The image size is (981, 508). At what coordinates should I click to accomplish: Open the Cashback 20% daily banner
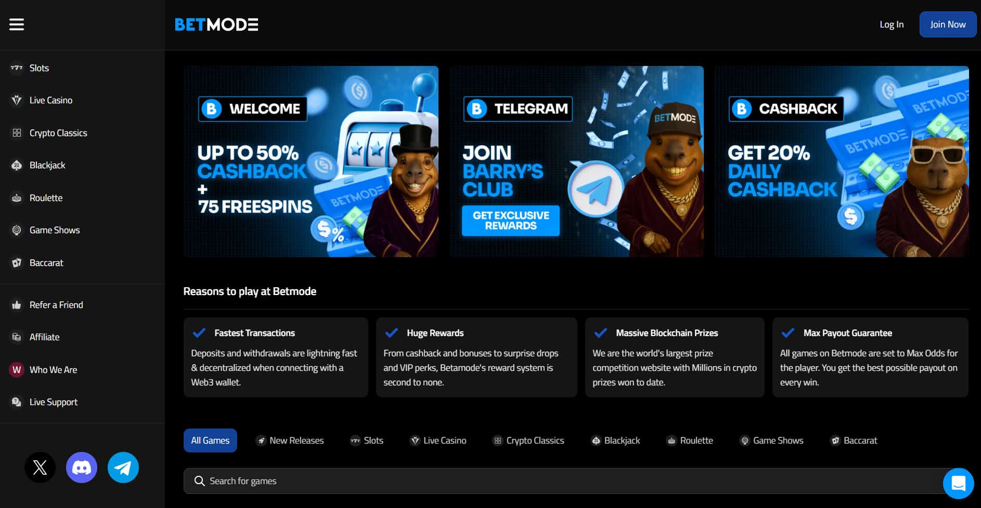[842, 162]
